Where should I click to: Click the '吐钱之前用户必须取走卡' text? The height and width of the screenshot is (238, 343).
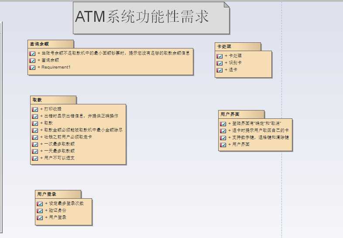68,137
